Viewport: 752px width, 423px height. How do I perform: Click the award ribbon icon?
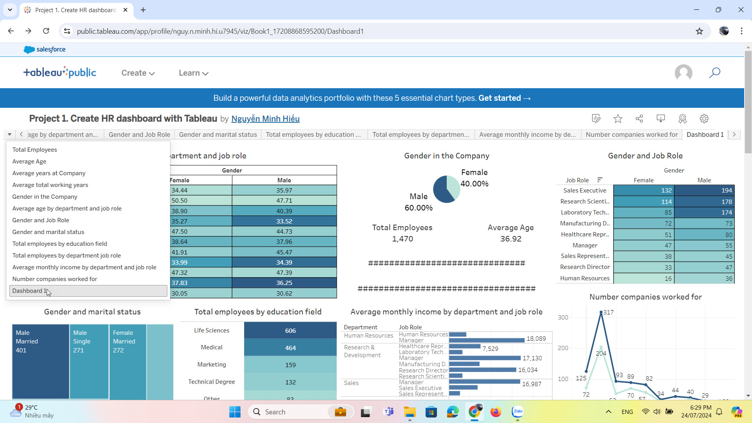[682, 118]
